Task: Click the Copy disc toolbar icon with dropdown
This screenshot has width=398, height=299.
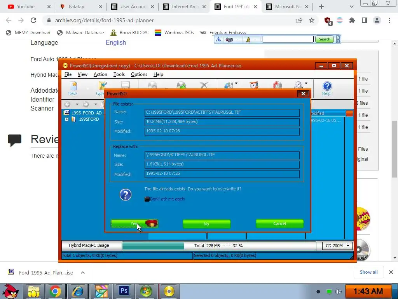Action: [229, 85]
